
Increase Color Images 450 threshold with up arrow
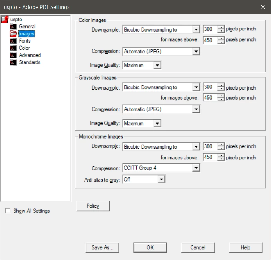221,38
